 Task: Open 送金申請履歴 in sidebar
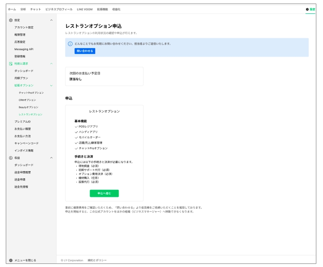[23, 173]
